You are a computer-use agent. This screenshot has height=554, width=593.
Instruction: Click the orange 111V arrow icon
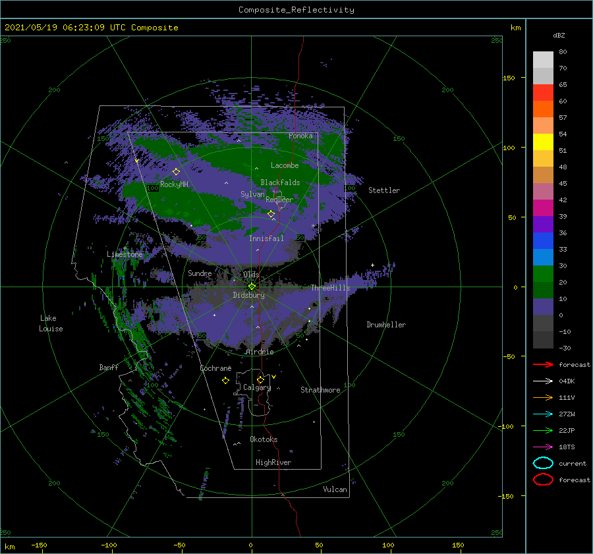click(543, 397)
